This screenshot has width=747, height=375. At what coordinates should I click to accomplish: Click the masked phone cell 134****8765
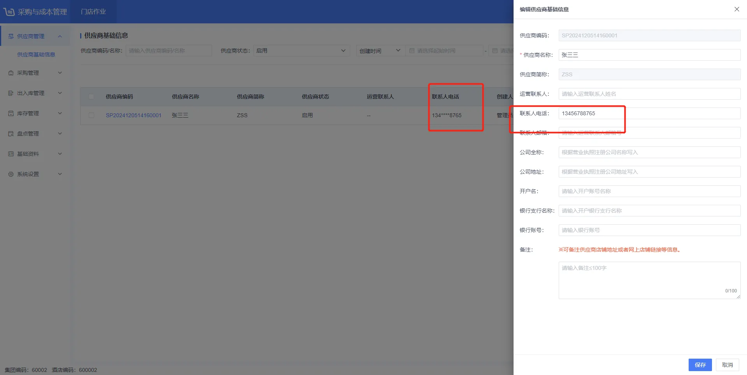[447, 115]
